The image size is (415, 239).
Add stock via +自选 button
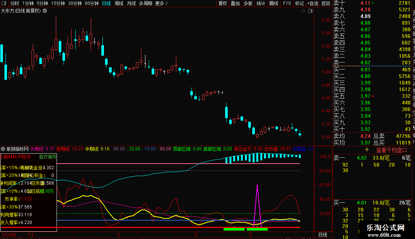[312, 3]
